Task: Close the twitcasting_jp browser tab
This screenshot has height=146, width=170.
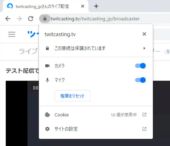Action: click(x=83, y=6)
